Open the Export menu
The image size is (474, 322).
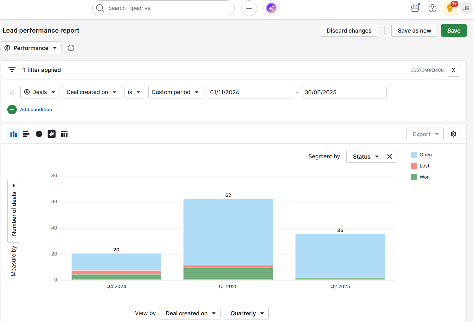[425, 134]
